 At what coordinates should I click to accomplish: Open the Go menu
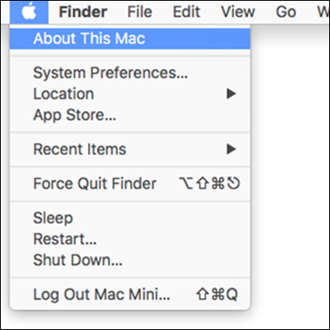point(286,12)
